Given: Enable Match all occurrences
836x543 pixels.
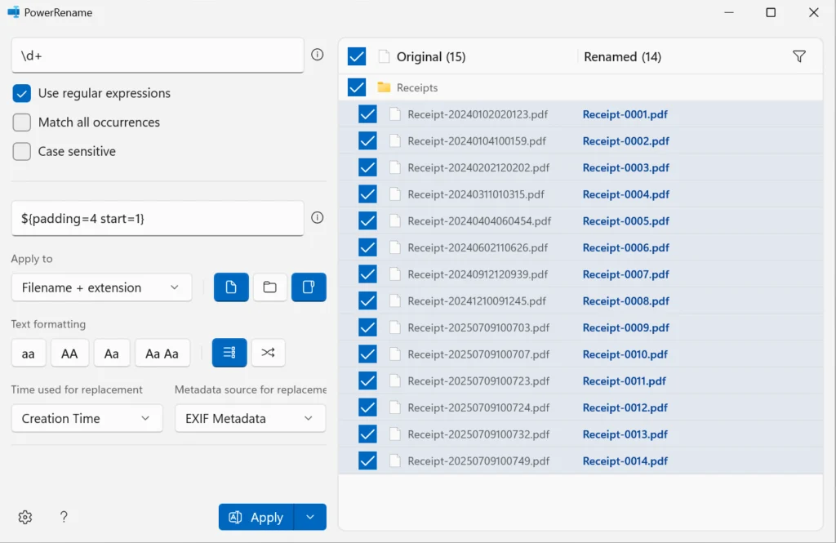Looking at the screenshot, I should pos(22,122).
